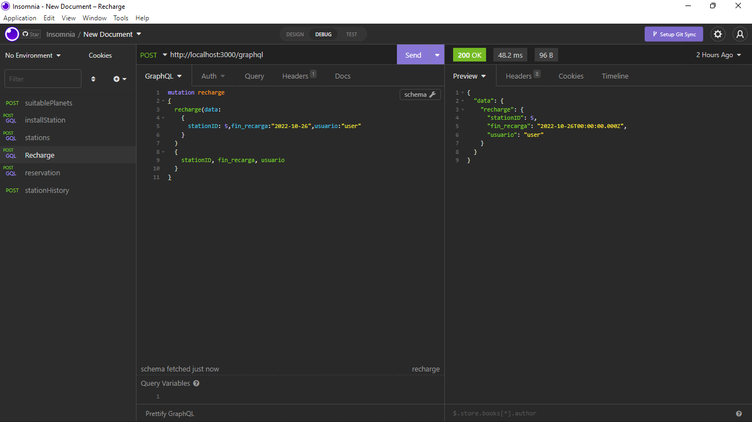Open the Tools menu
The height and width of the screenshot is (422, 752).
pyautogui.click(x=121, y=18)
